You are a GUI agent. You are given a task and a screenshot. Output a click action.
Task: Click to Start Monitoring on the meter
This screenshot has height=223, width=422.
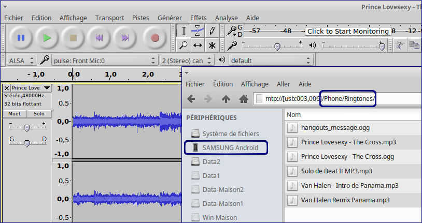(347, 31)
